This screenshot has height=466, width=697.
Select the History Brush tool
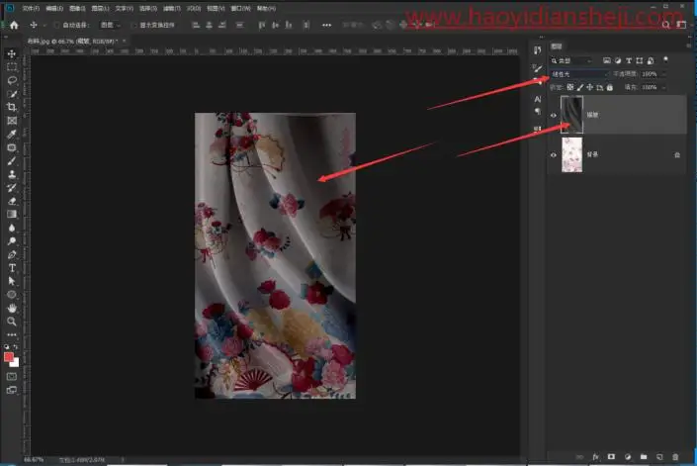pyautogui.click(x=12, y=188)
